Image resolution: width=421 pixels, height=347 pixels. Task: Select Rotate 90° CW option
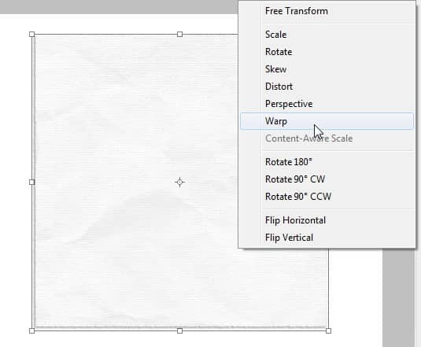click(327, 179)
